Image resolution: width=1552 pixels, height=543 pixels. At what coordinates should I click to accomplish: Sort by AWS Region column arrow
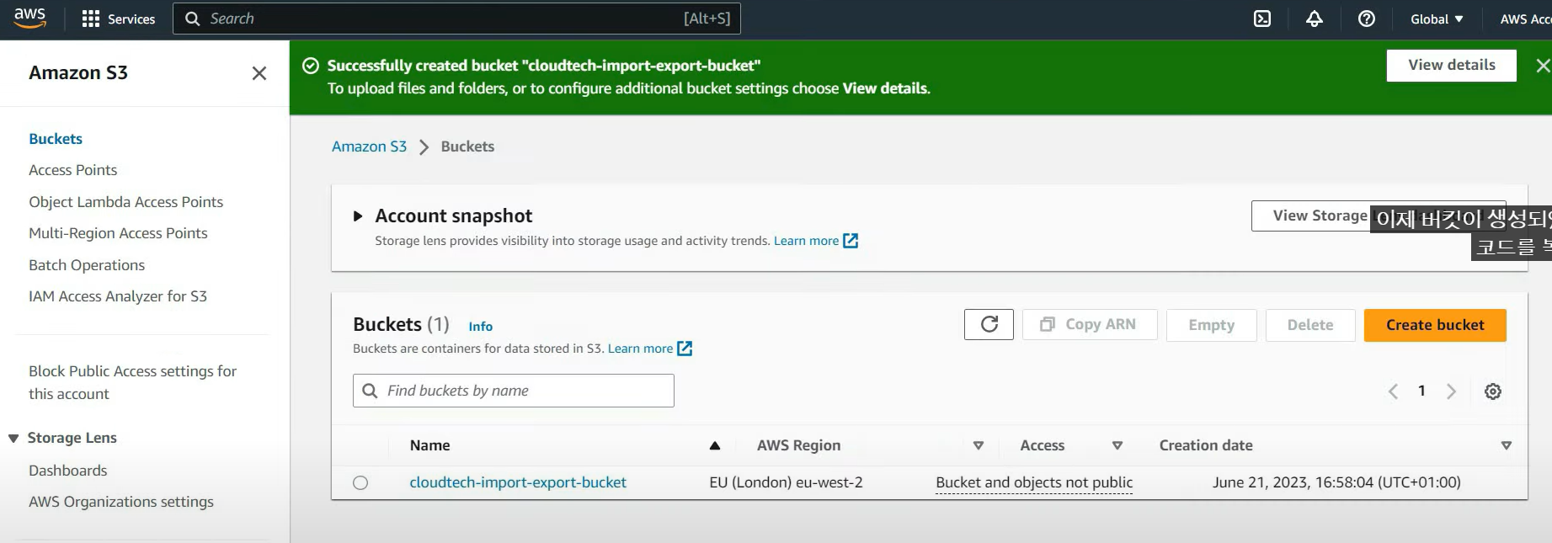(979, 446)
